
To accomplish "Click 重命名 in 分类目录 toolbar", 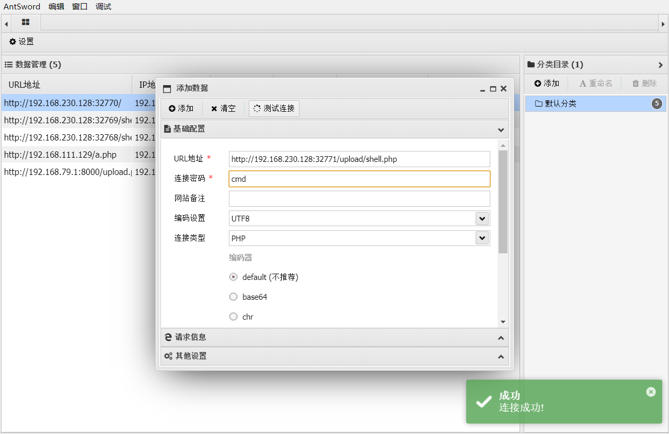I will (x=595, y=83).
